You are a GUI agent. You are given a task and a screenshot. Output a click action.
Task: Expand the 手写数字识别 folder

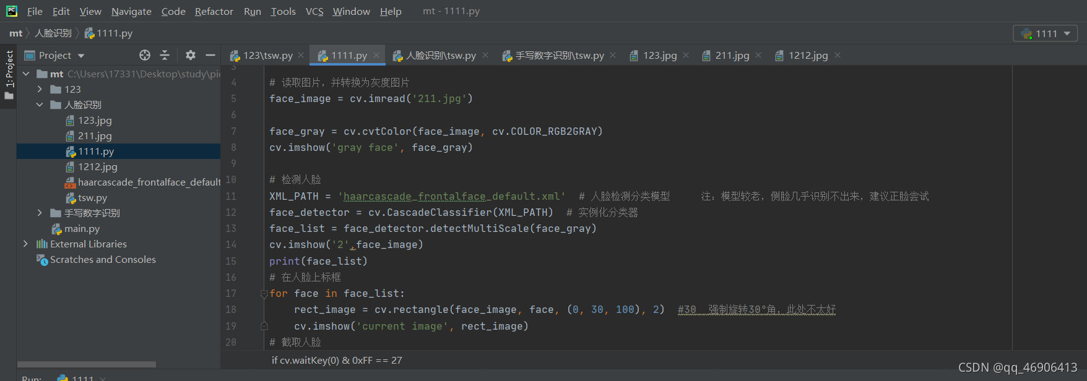point(40,213)
